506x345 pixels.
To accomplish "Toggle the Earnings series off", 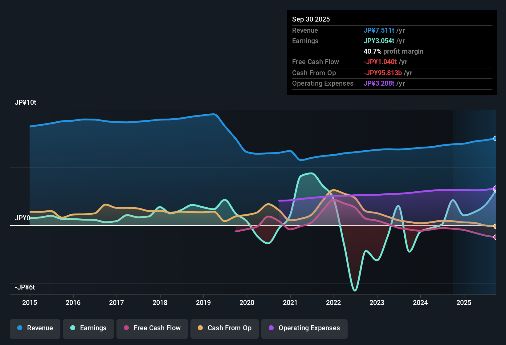I will (x=88, y=328).
